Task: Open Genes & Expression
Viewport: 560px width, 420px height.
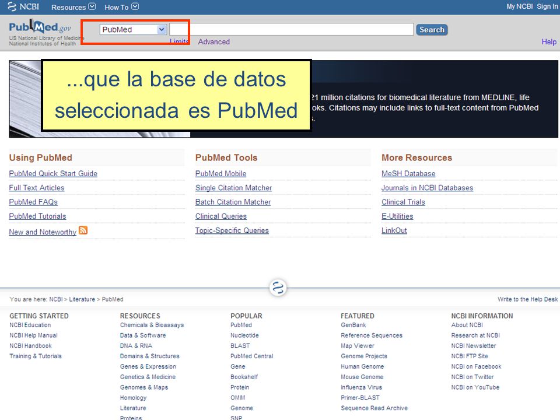Action: click(148, 366)
